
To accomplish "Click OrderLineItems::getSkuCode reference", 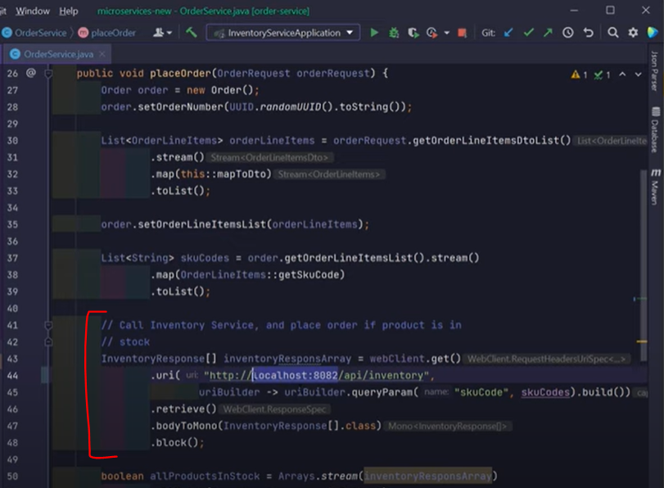I will 260,274.
